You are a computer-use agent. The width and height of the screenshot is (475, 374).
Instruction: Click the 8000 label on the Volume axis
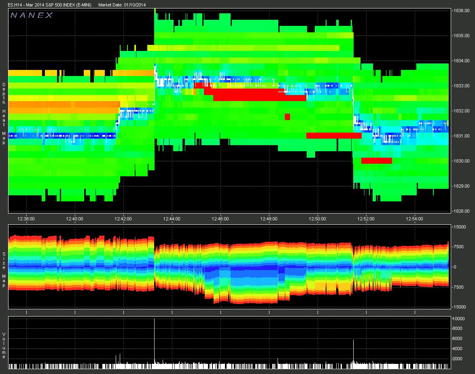(458, 329)
